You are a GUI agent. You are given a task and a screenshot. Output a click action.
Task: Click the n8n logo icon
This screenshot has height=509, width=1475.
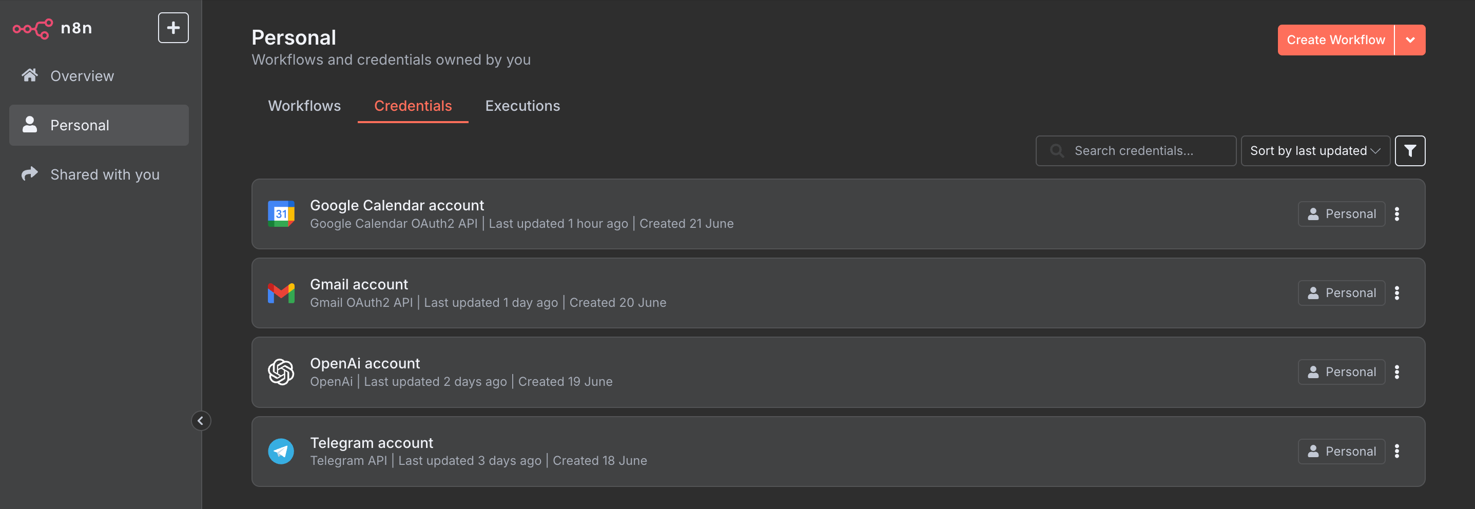tap(33, 28)
